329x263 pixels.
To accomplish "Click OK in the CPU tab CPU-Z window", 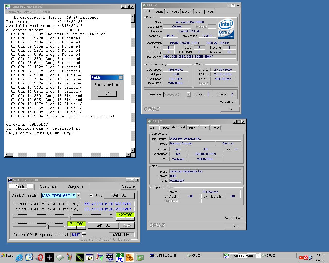I will (230, 109).
